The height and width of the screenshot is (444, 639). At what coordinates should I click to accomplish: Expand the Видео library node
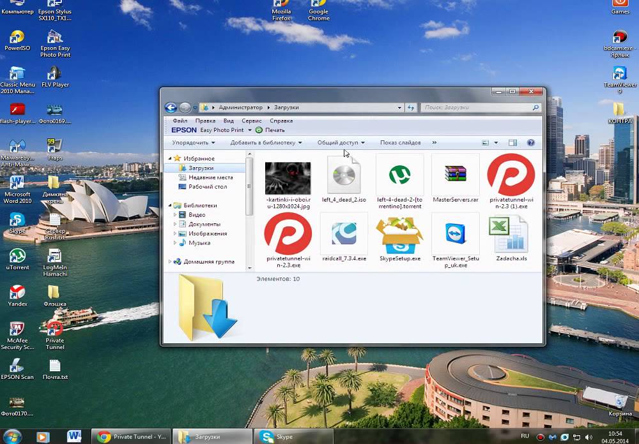175,214
